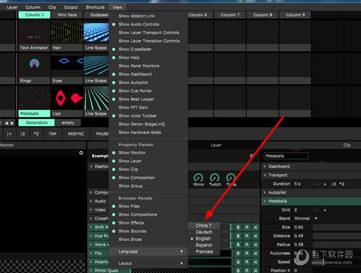Click the Mirror dashboard knob
This screenshot has height=273, width=361.
[x=199, y=179]
